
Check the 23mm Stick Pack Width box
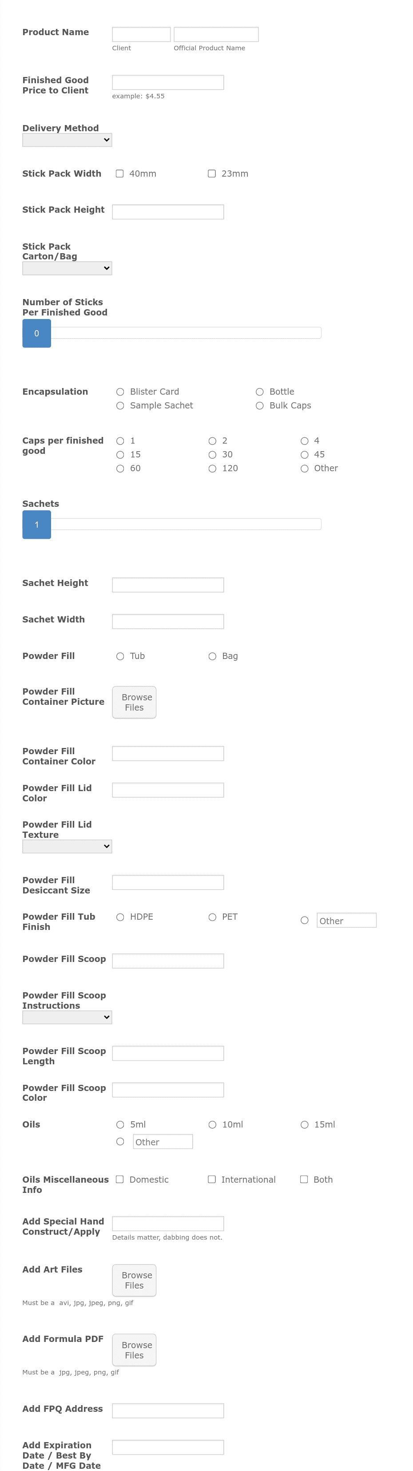212,174
